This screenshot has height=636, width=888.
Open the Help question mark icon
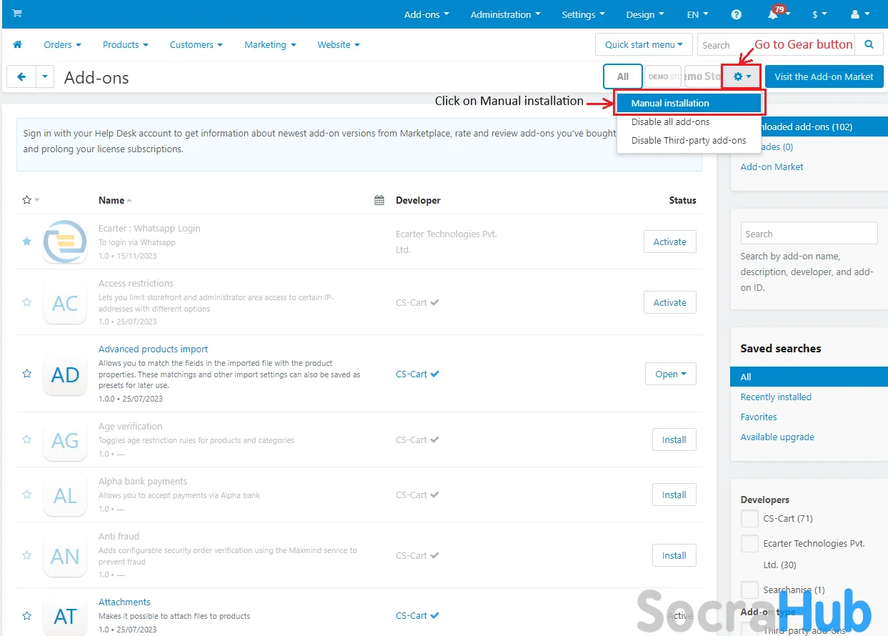point(737,14)
